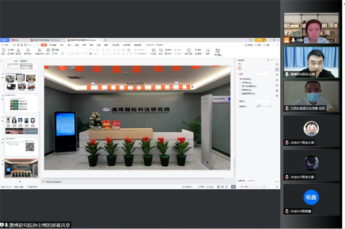Click the orange login button in title bar
The image size is (345, 229).
click(260, 40)
